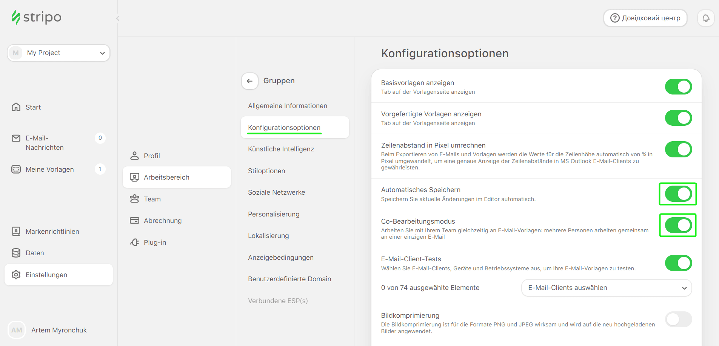Switch to the Stiloptionen settings tab

pos(266,171)
